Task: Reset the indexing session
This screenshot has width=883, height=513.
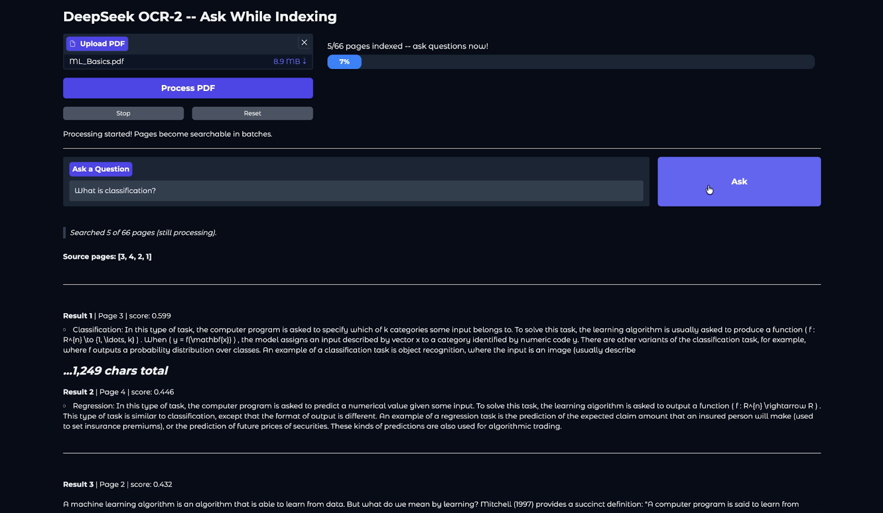Action: point(252,113)
